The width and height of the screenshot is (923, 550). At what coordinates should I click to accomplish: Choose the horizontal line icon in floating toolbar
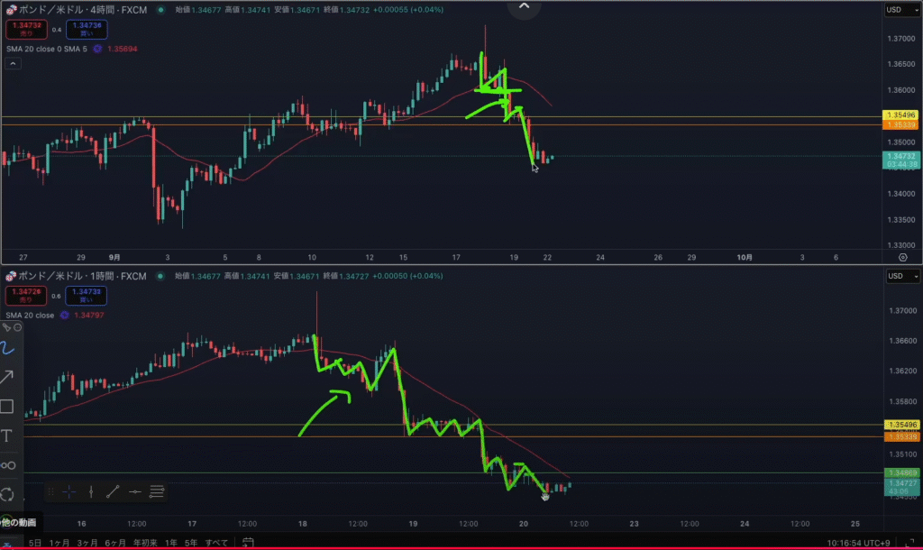tap(134, 491)
